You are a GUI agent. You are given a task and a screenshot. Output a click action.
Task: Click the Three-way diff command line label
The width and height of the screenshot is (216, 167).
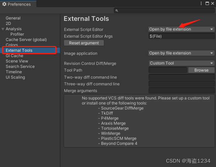coord(92,84)
